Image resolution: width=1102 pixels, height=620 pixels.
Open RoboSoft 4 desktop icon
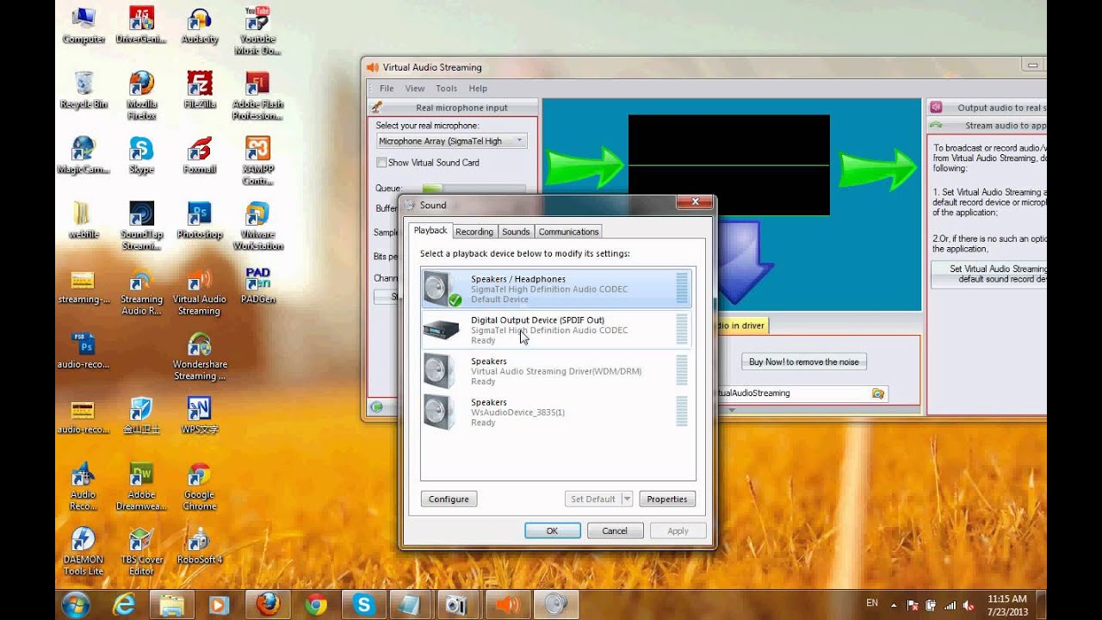[200, 546]
